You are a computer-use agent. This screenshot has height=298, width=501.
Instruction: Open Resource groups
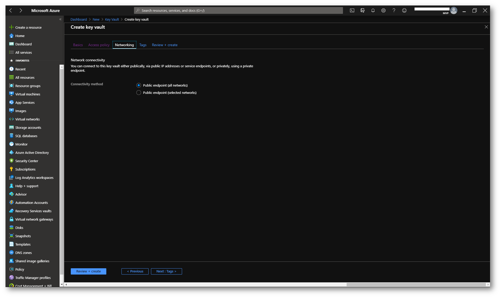pos(28,86)
